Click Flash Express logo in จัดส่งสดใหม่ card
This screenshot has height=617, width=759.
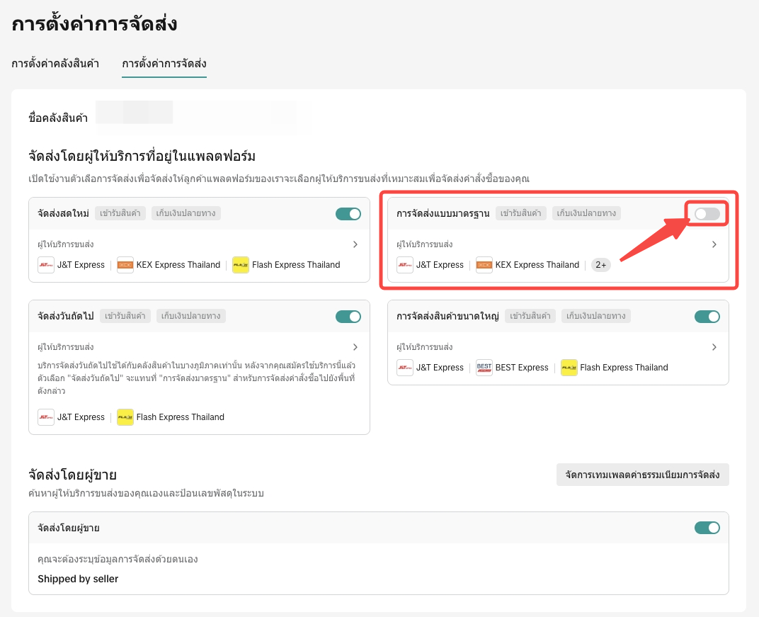241,265
